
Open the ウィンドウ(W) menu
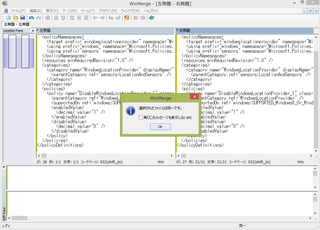pyautogui.click(x=130, y=11)
